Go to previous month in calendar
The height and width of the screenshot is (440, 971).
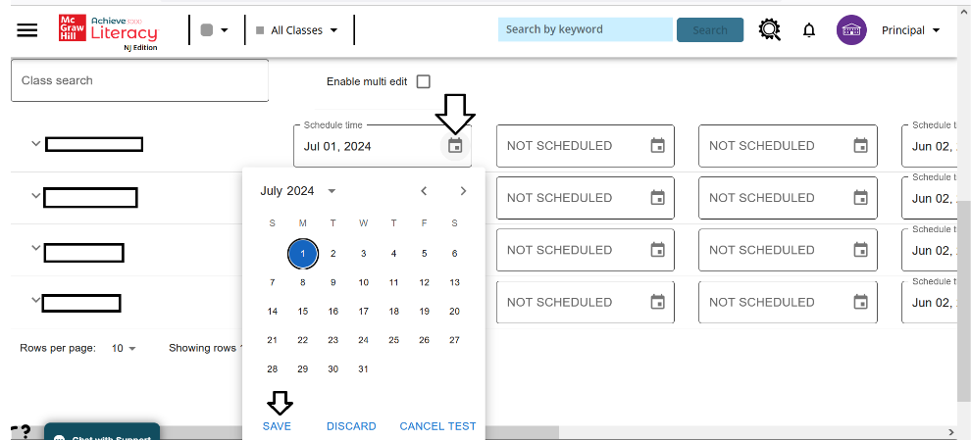coord(424,191)
